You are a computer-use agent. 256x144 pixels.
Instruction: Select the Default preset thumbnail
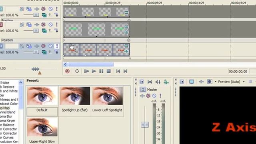point(42,96)
